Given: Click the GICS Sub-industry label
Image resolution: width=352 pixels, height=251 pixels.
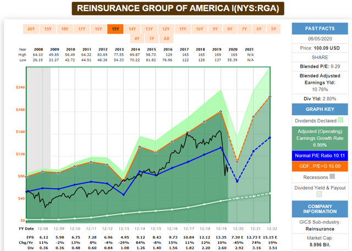Looking at the screenshot, I should tap(320, 222).
